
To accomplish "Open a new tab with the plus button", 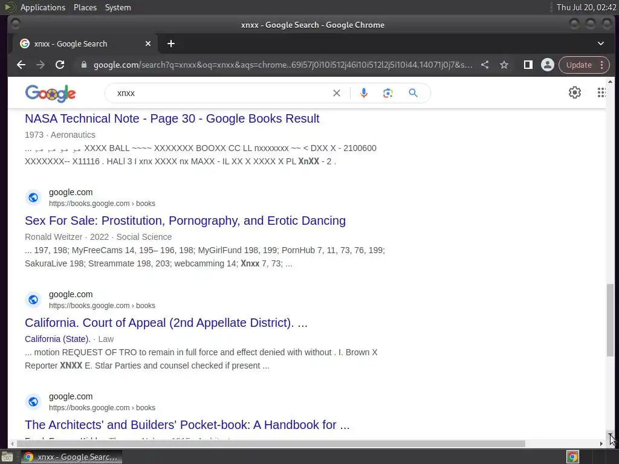I will point(171,43).
